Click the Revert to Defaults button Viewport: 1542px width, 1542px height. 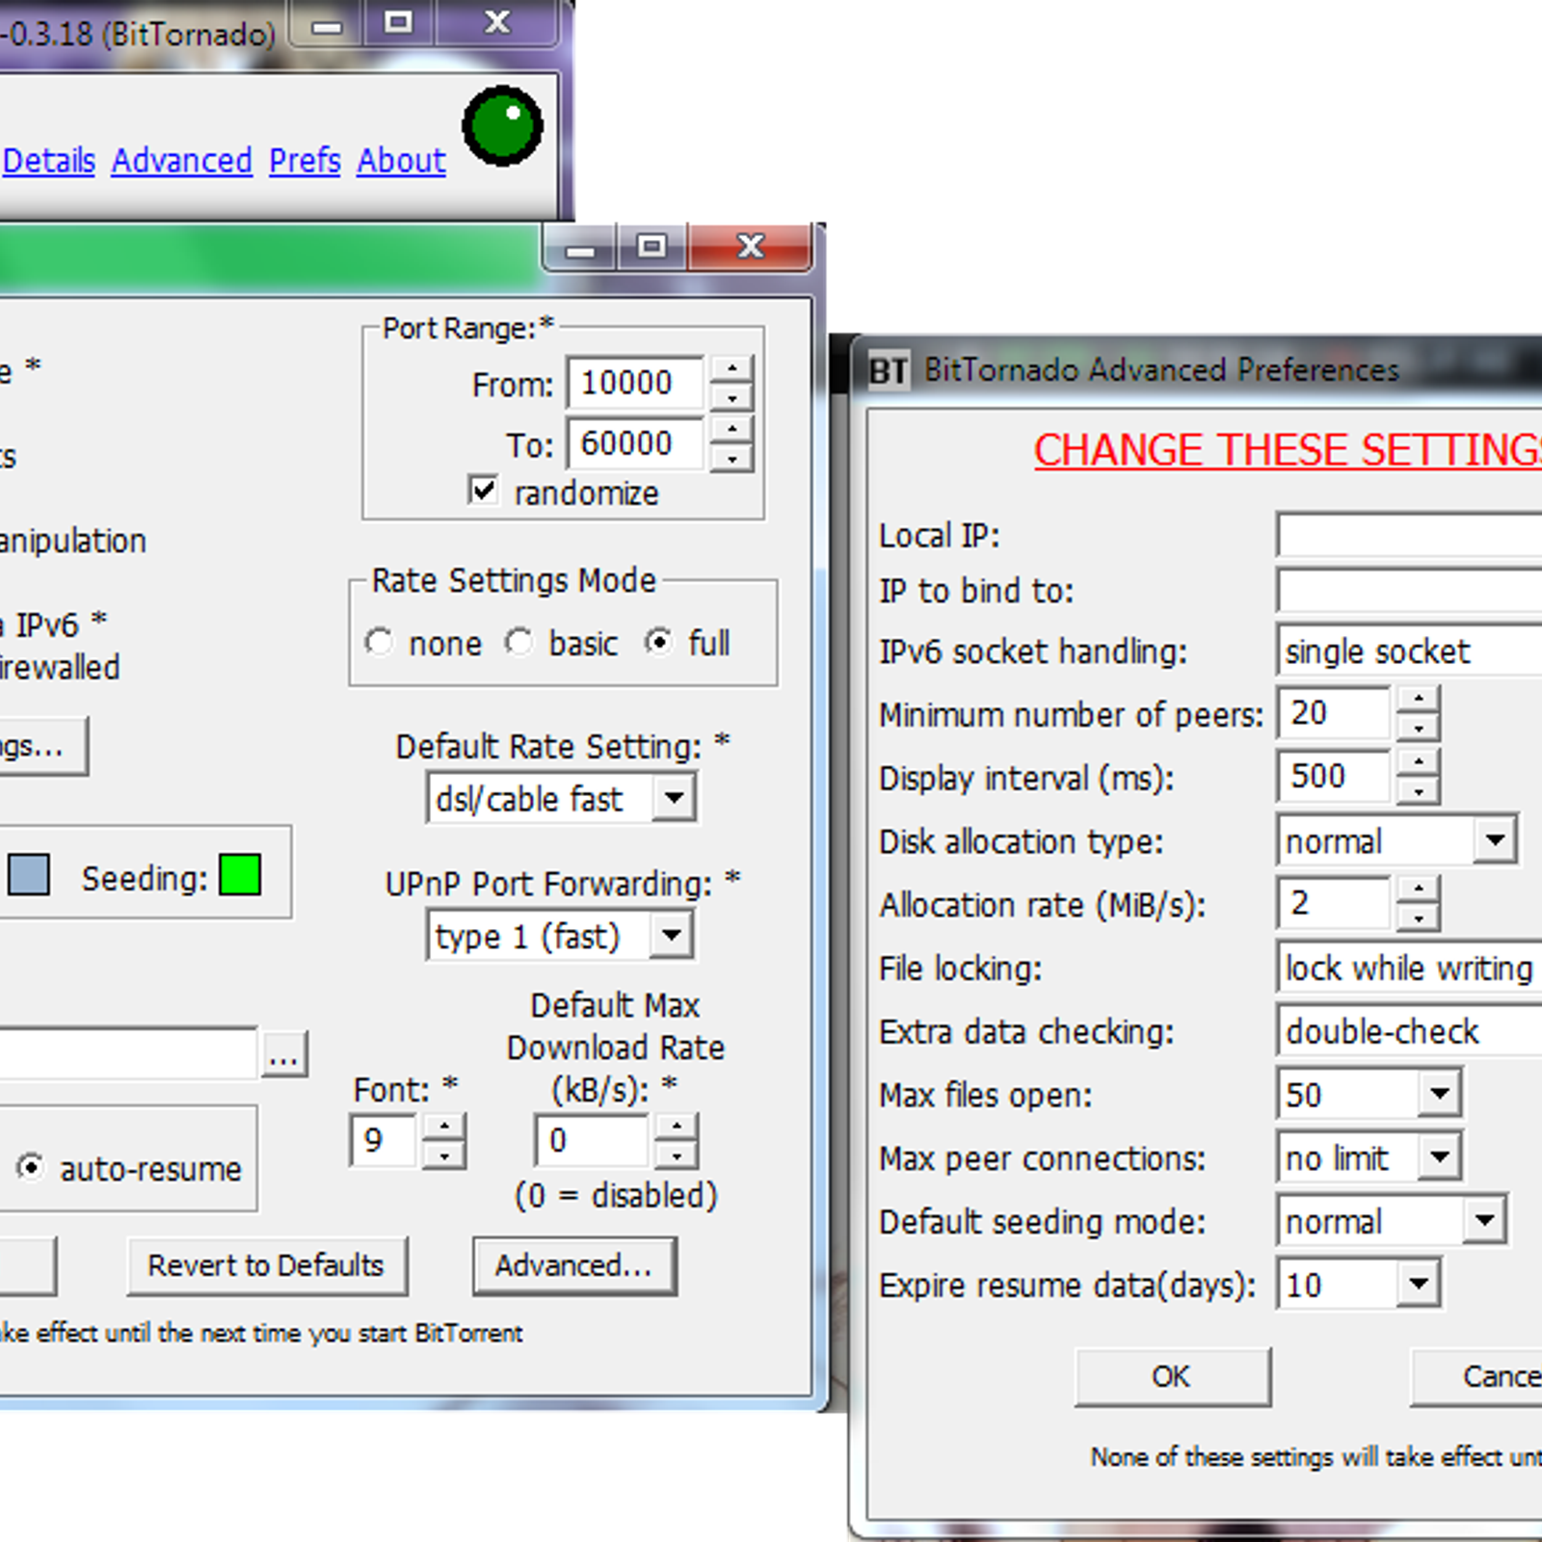click(267, 1265)
